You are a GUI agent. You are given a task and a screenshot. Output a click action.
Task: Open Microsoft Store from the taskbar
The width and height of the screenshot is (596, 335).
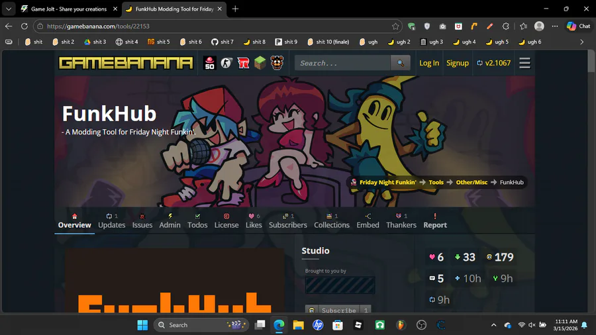(x=338, y=325)
